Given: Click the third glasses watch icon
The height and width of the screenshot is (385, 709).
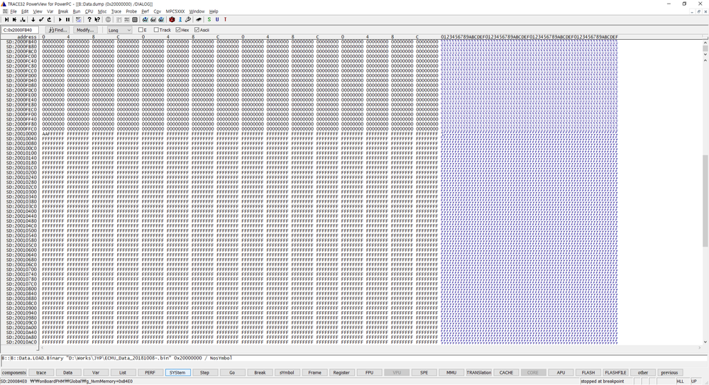Looking at the screenshot, I should (x=161, y=19).
